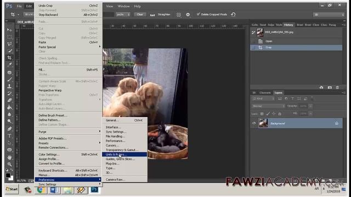Select the Eyedropper tool
This screenshot has width=351, height=197.
tap(9, 65)
